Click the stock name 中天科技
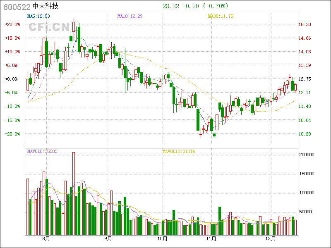This screenshot has width=331, height=248. pyautogui.click(x=46, y=7)
